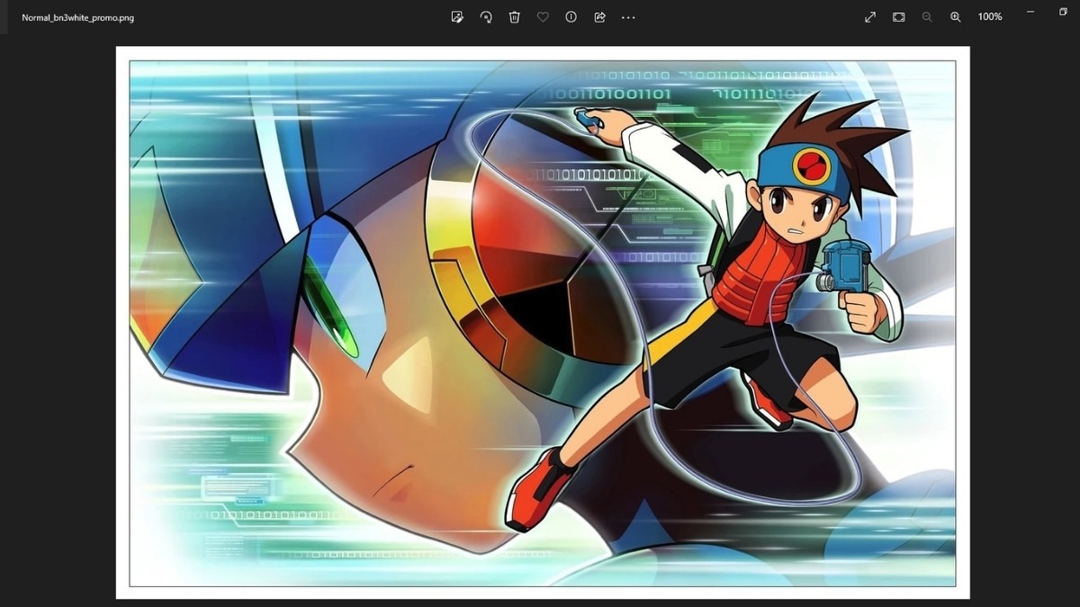This screenshot has width=1080, height=607.
Task: Enter full screen view with diagonal arrows
Action: pos(870,17)
